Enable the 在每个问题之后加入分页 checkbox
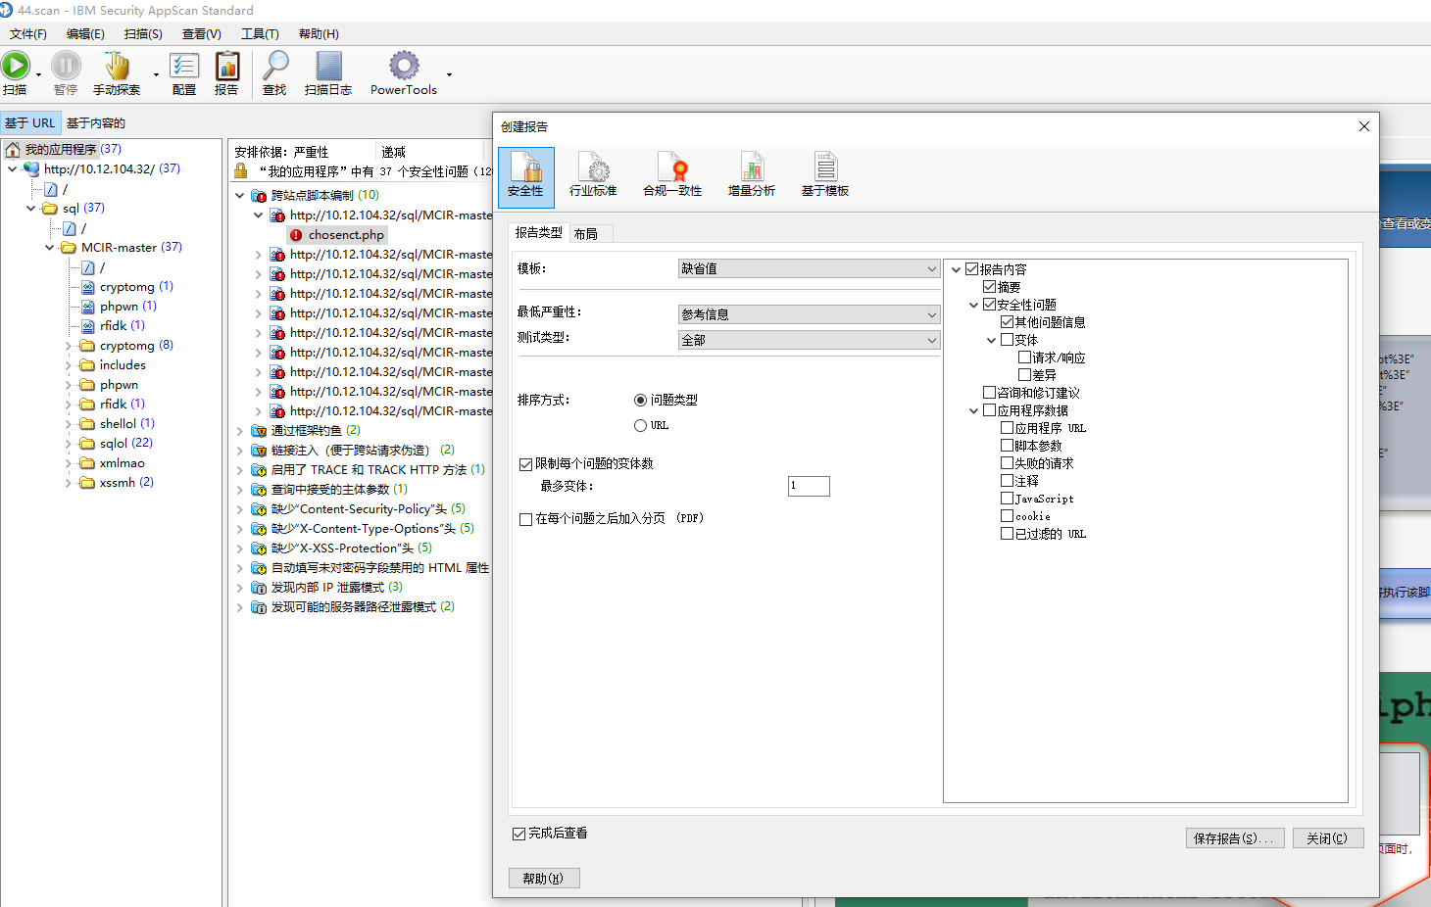1431x907 pixels. click(x=525, y=518)
